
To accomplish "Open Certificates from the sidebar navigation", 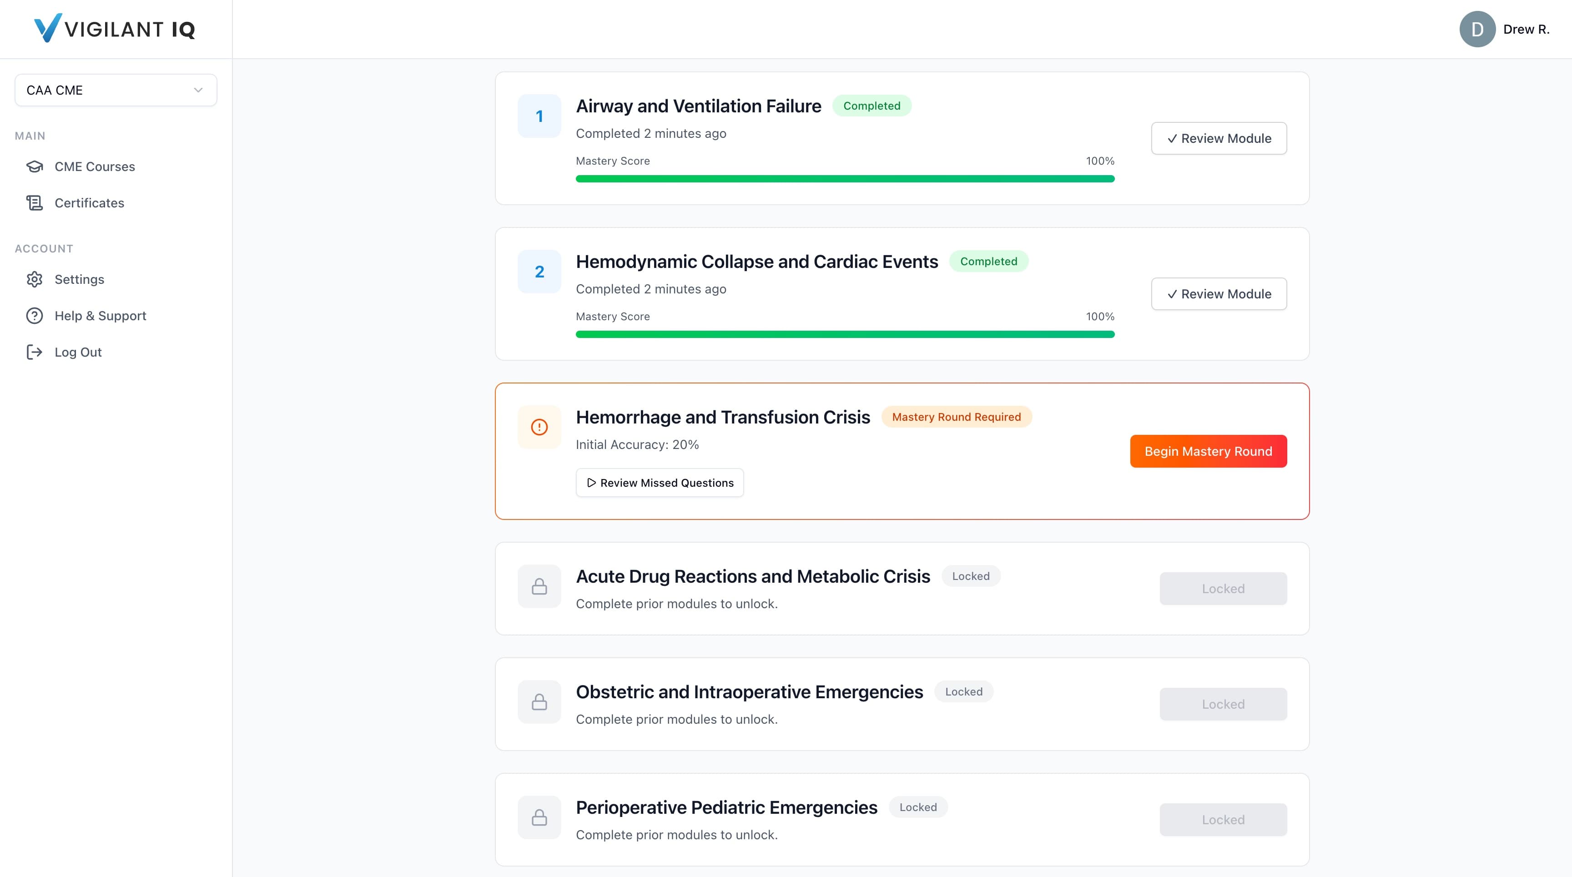I will (89, 202).
